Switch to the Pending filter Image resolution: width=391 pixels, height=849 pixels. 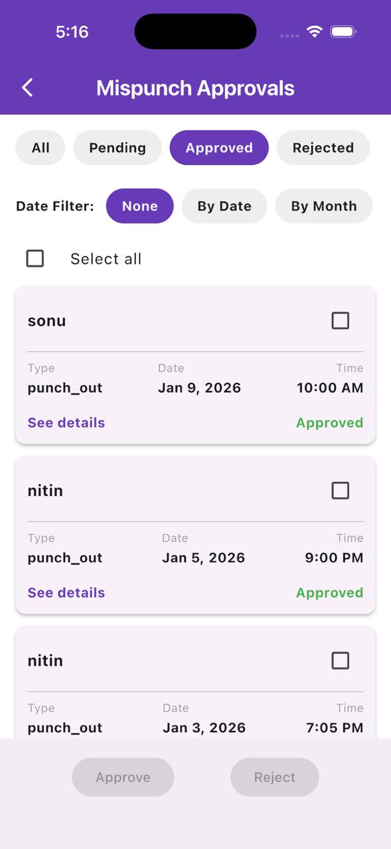point(117,148)
